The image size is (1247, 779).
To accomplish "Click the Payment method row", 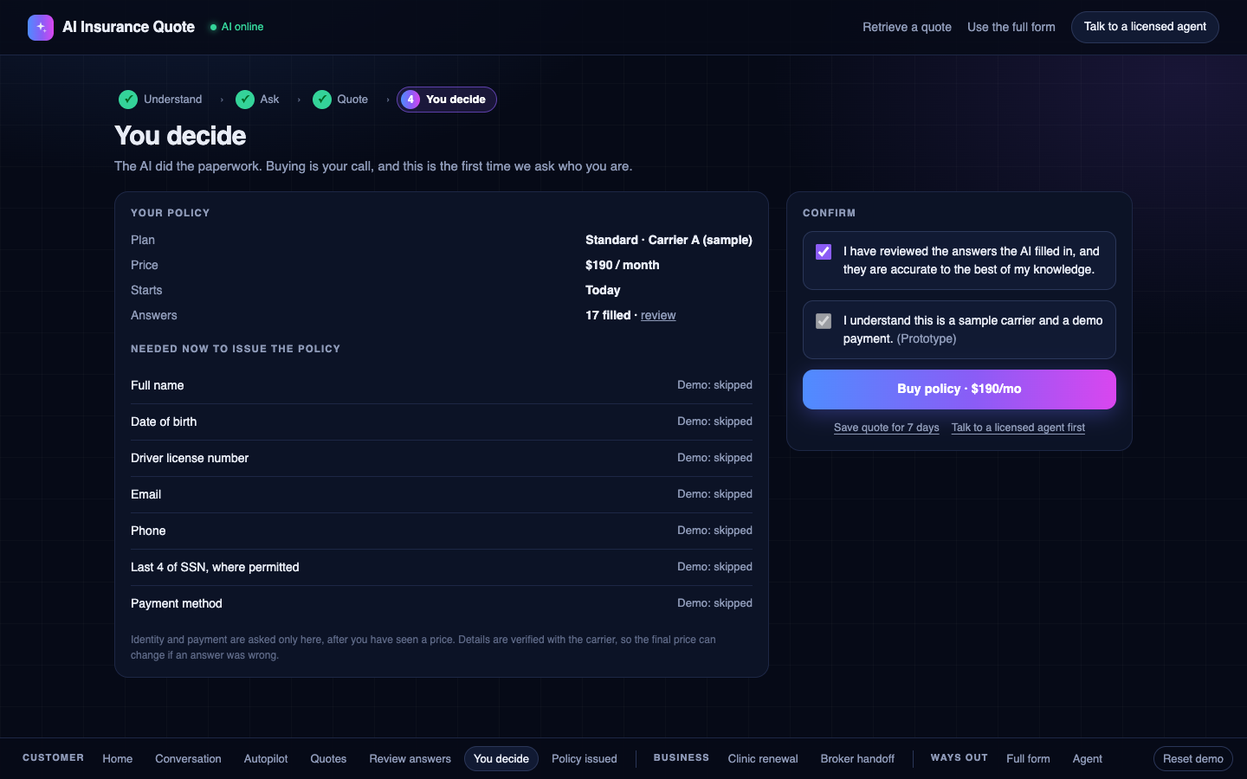I will [x=442, y=603].
